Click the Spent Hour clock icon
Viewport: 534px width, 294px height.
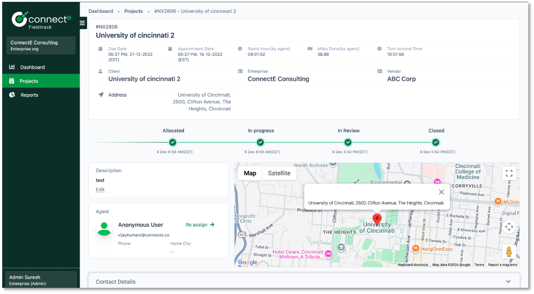[x=240, y=49]
